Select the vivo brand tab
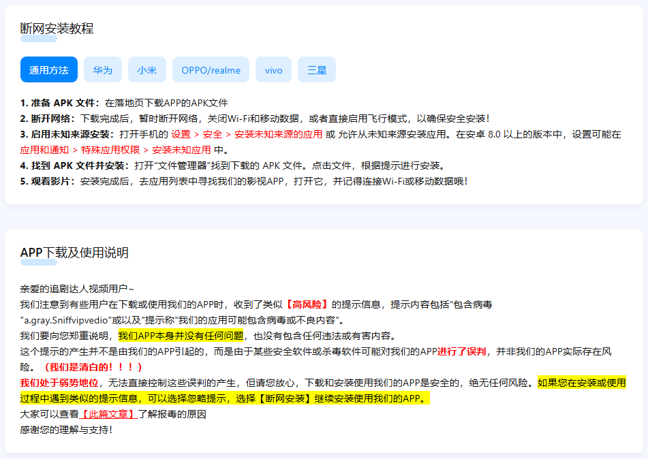 click(273, 69)
